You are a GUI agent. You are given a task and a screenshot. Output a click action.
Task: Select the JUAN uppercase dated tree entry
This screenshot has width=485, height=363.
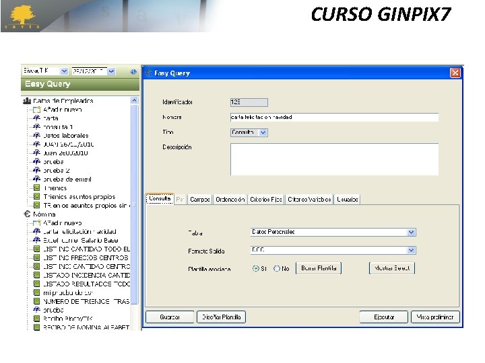tap(68, 144)
